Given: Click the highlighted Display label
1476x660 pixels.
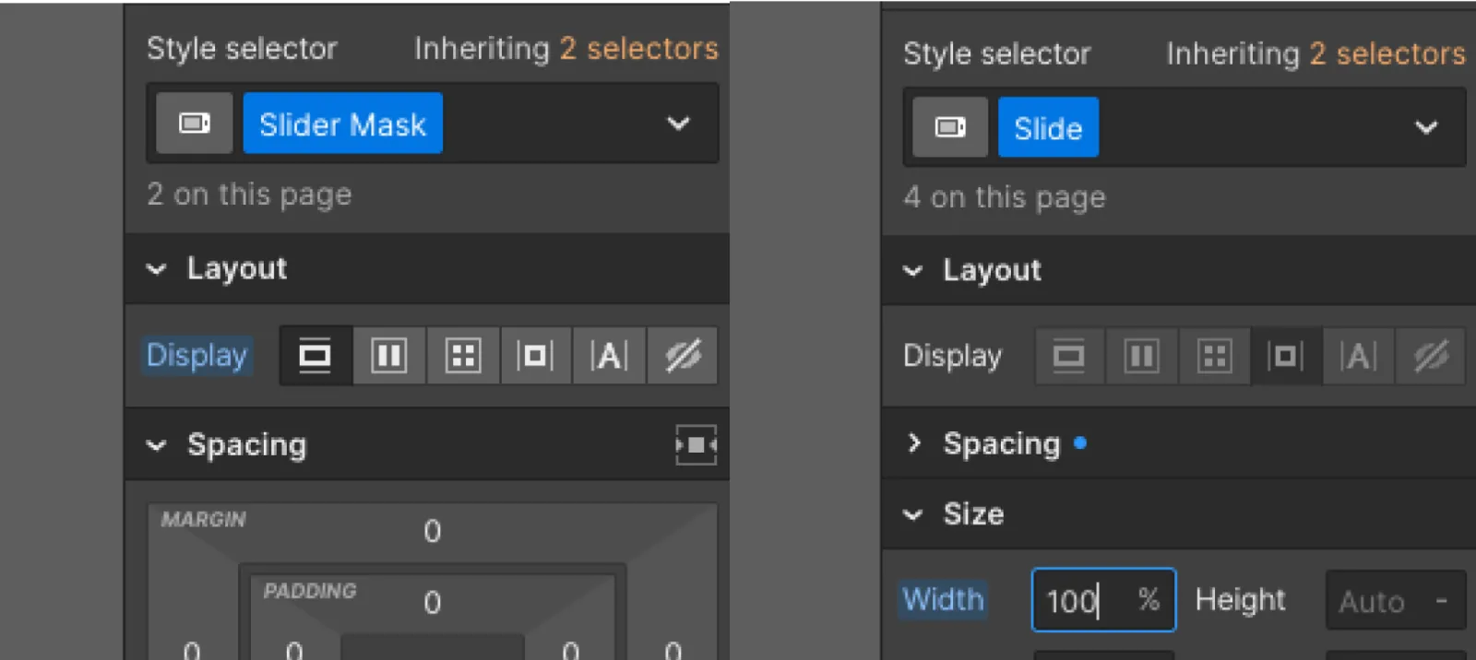Looking at the screenshot, I should [x=196, y=355].
